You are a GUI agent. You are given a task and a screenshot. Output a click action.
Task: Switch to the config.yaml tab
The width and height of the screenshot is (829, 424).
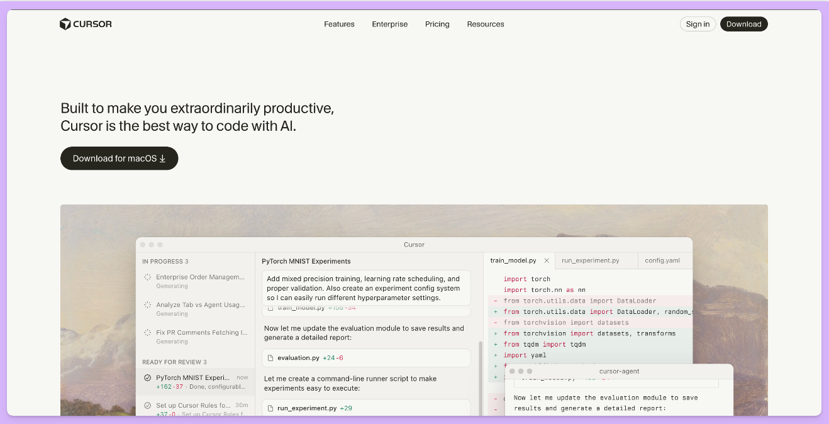coord(662,260)
